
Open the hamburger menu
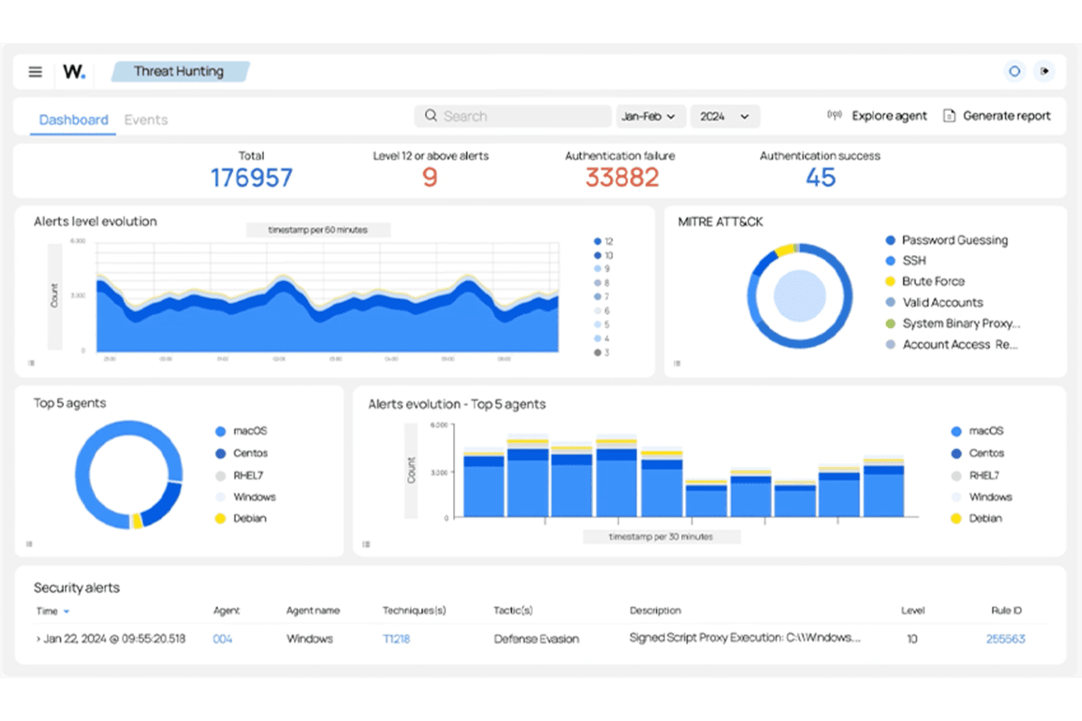(35, 72)
